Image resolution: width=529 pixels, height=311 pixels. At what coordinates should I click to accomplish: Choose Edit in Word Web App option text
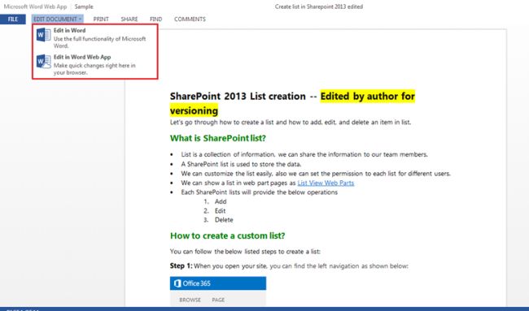point(82,57)
